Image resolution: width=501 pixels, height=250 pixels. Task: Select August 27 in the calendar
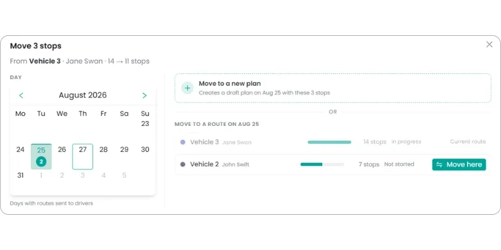pos(83,157)
